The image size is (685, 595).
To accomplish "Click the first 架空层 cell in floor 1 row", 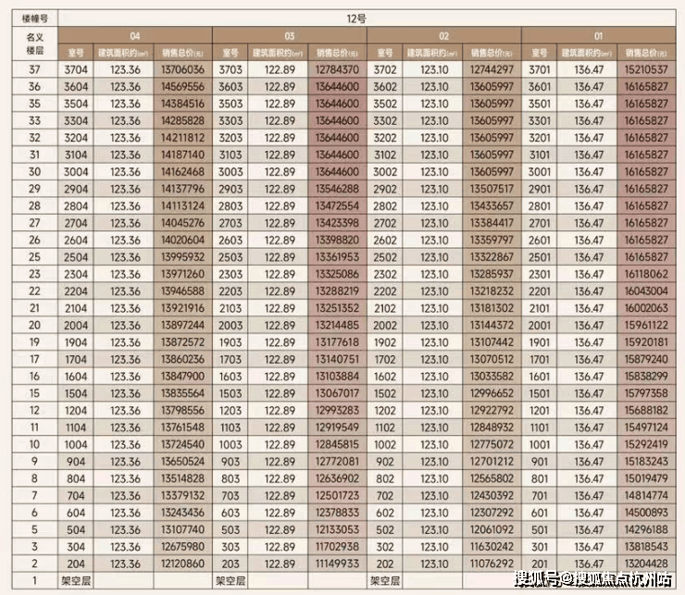I will coord(76,581).
